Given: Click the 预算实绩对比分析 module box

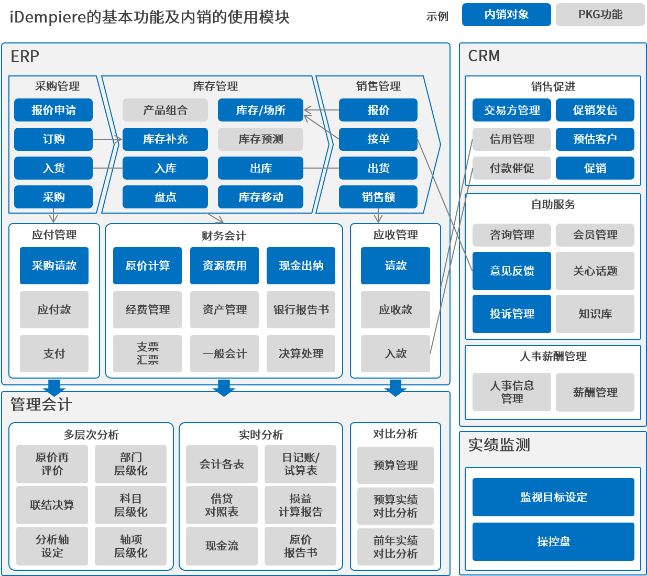Looking at the screenshot, I should (x=396, y=506).
